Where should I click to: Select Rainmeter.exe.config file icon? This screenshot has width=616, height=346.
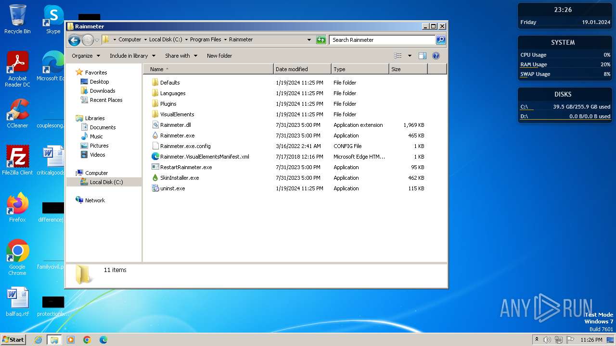click(x=155, y=146)
